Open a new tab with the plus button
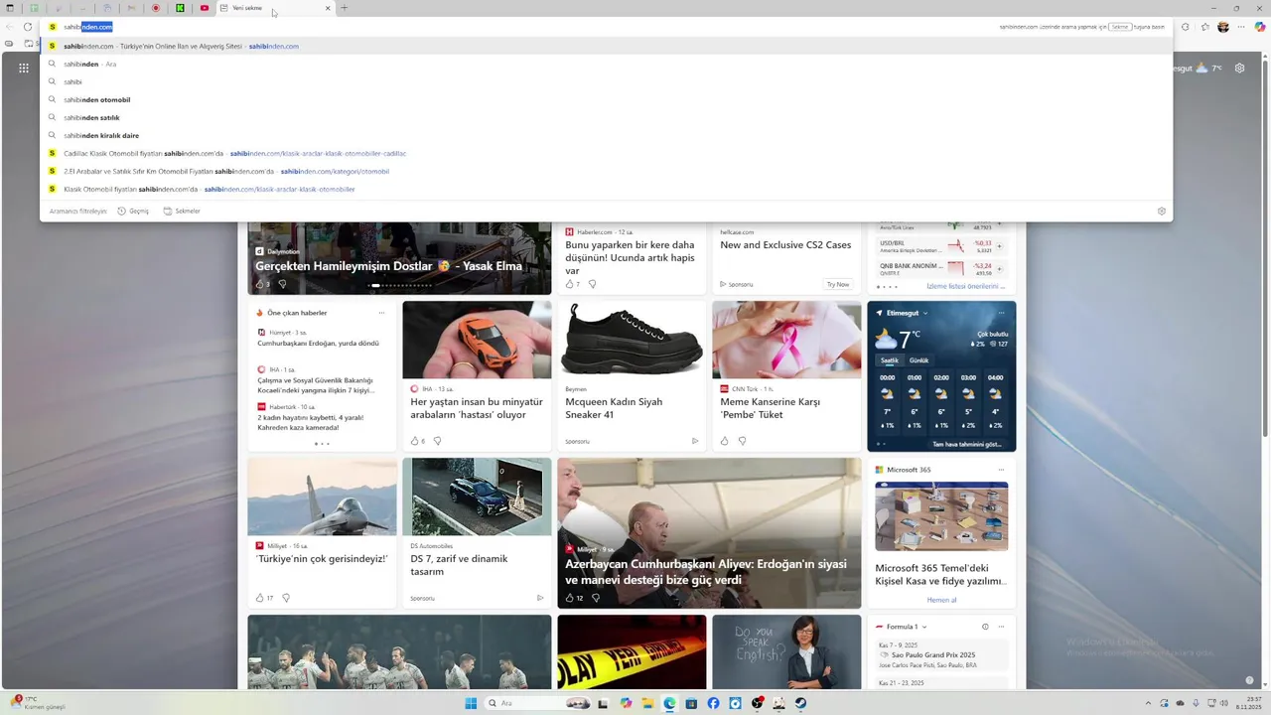1271x715 pixels. coord(345,8)
